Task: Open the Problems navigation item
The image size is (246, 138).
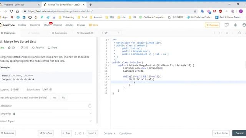Action: tap(35, 25)
